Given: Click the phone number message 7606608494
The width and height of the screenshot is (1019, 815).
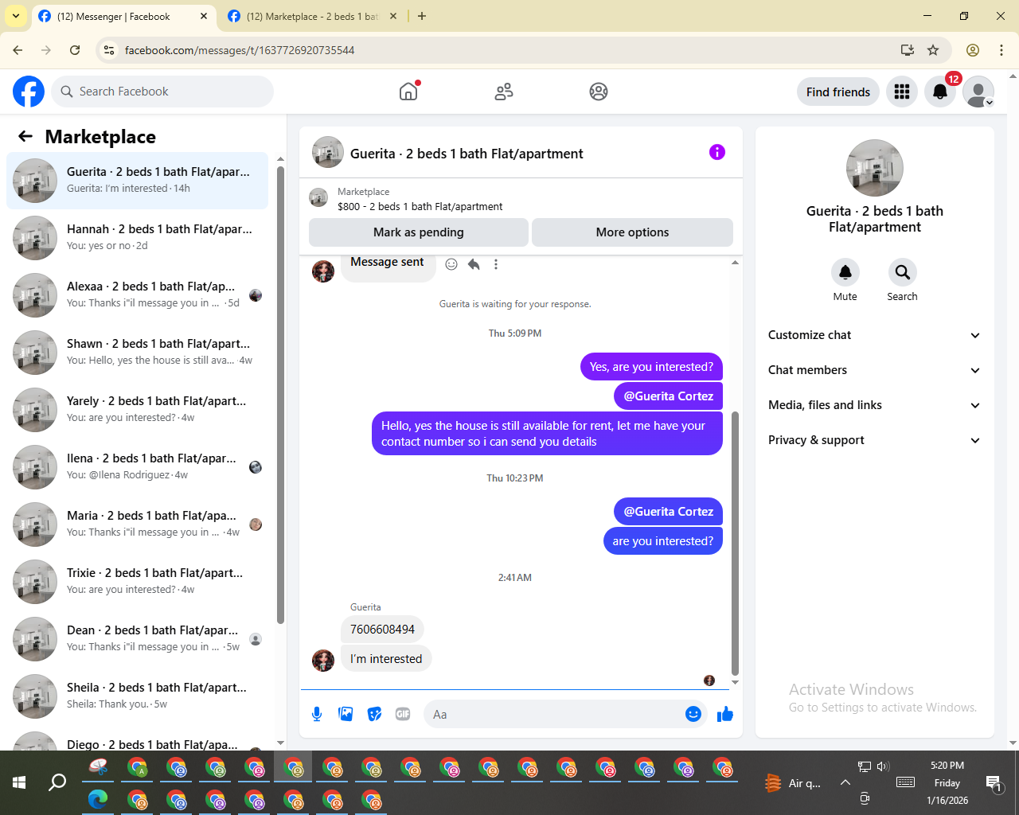Looking at the screenshot, I should [382, 630].
